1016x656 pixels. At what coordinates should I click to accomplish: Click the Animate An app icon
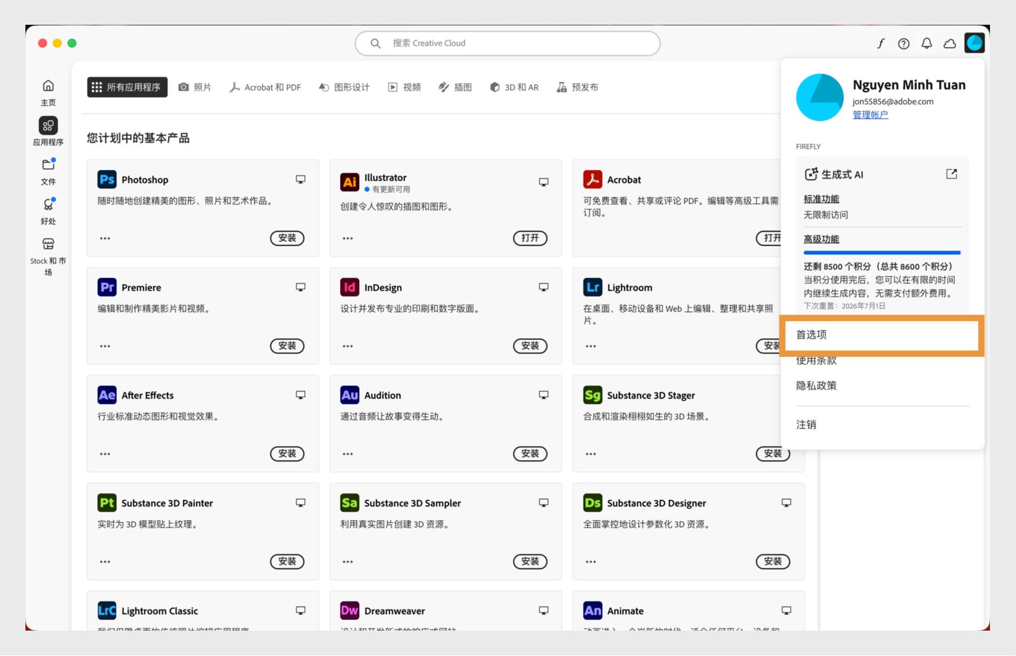pyautogui.click(x=593, y=611)
